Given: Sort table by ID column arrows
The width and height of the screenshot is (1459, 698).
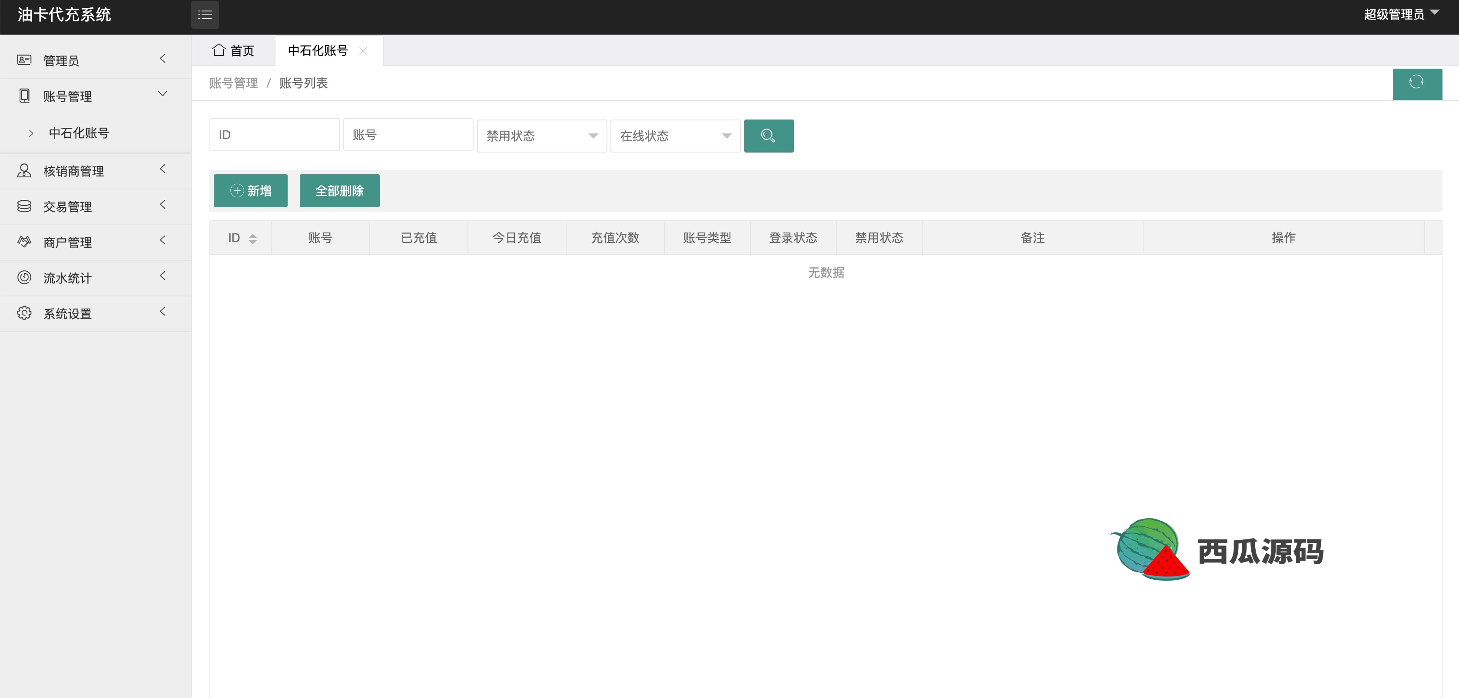Looking at the screenshot, I should coord(252,239).
